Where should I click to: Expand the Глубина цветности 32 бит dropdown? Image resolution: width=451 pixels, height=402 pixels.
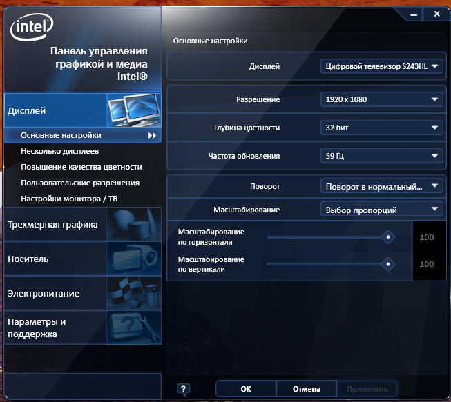click(x=381, y=128)
